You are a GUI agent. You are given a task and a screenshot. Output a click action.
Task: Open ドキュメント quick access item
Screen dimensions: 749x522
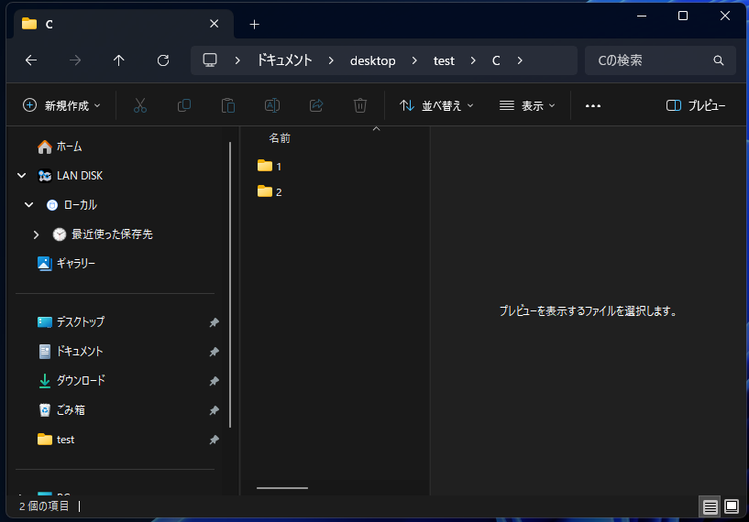coord(79,352)
